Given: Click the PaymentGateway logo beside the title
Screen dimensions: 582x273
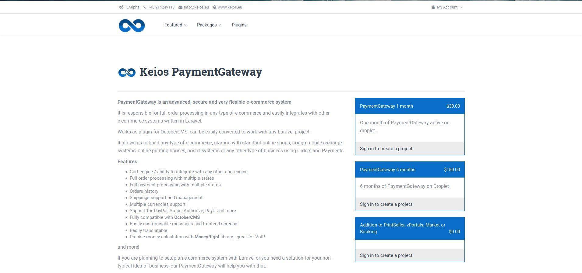Looking at the screenshot, I should point(127,72).
